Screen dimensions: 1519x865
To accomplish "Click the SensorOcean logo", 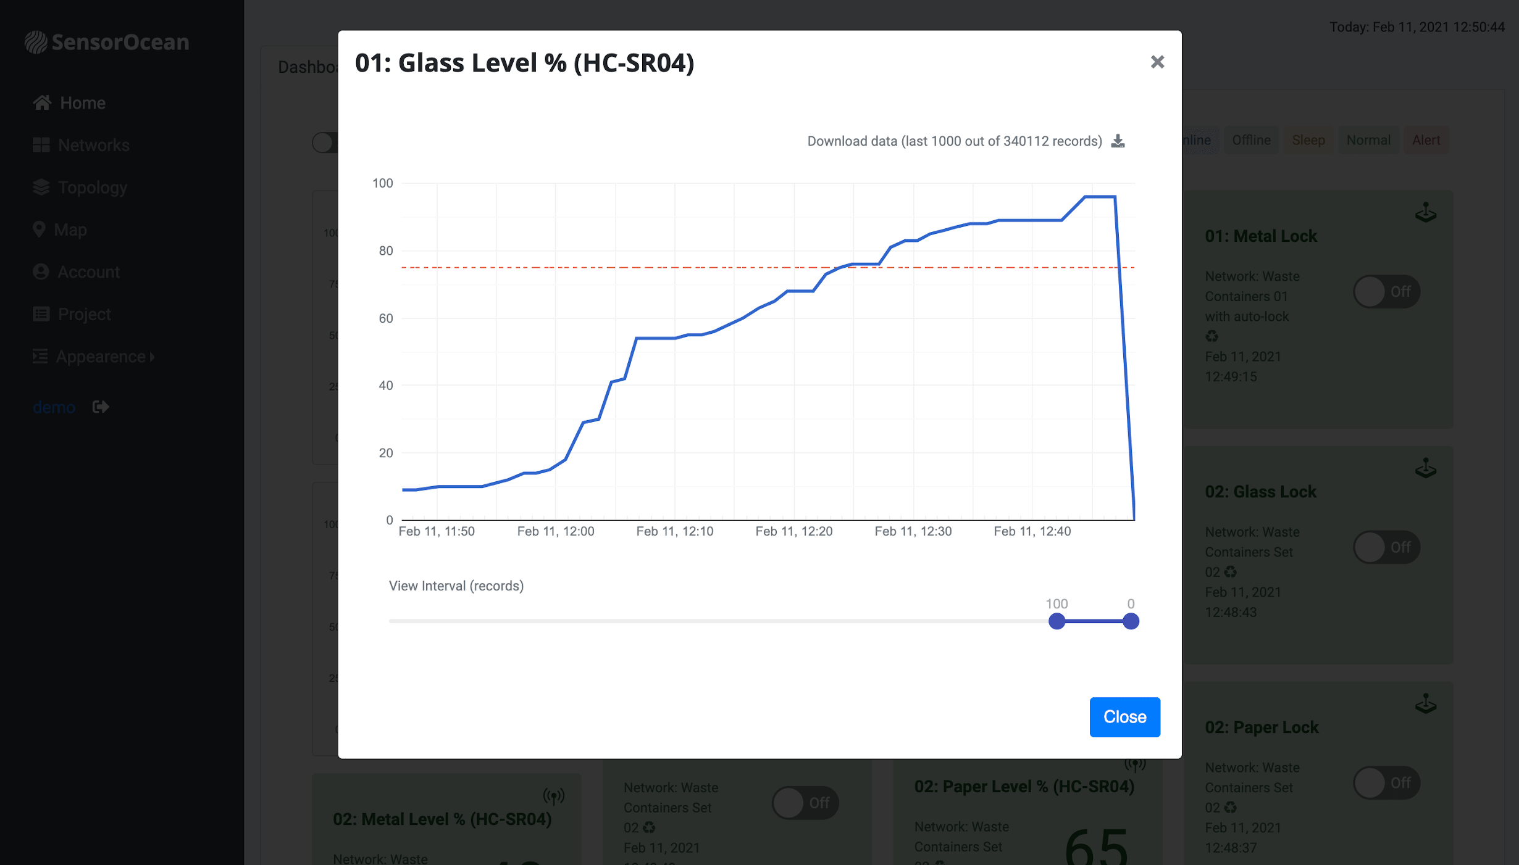I will click(x=106, y=42).
